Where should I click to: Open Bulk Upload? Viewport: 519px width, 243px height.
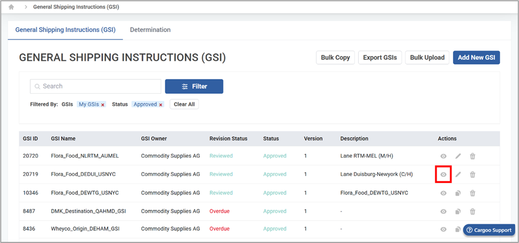(x=427, y=58)
